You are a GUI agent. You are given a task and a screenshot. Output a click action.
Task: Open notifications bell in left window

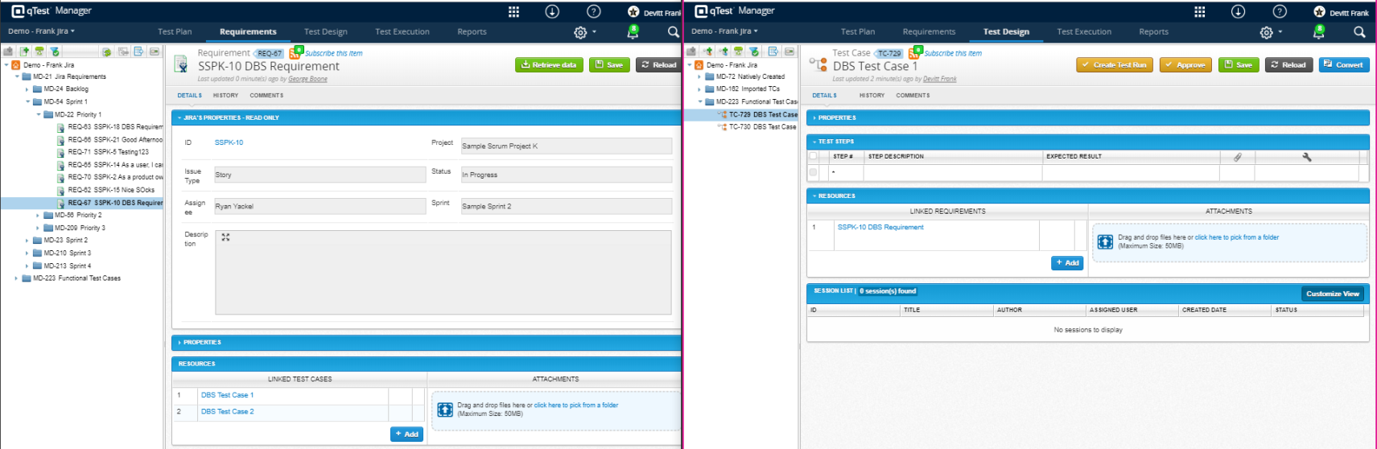tap(633, 31)
